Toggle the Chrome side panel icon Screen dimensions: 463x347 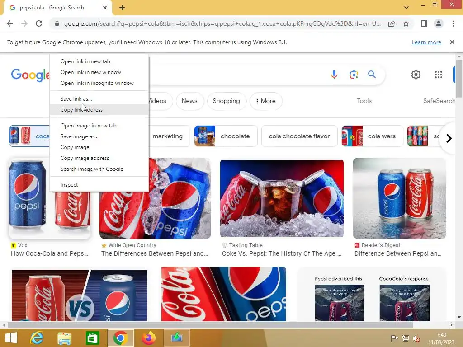(x=424, y=23)
